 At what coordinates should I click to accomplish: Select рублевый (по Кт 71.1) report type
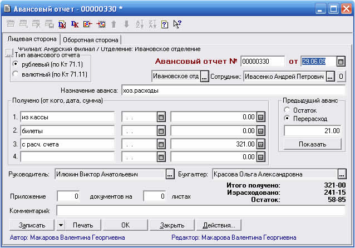(x=16, y=64)
